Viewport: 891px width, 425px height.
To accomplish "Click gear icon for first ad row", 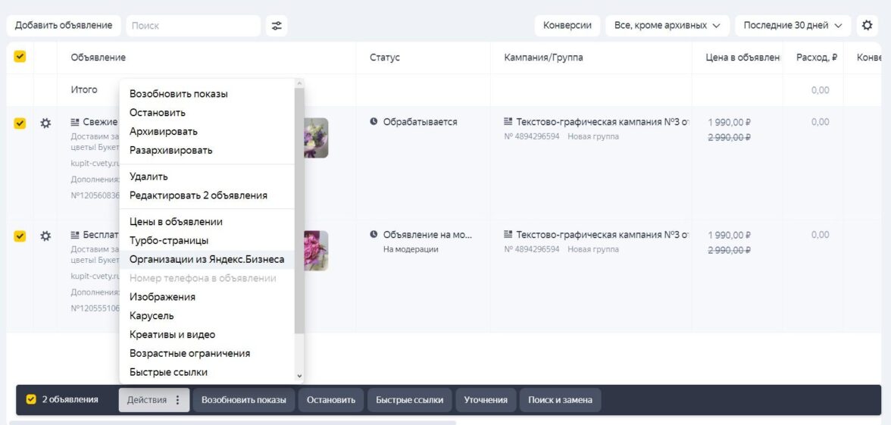I will pyautogui.click(x=45, y=123).
